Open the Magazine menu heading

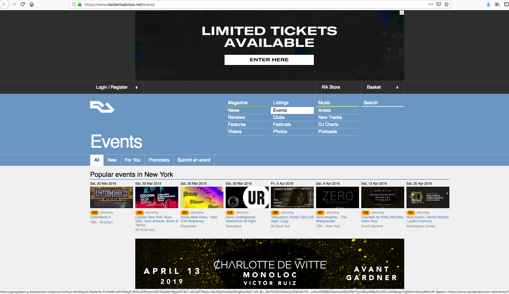tap(238, 103)
